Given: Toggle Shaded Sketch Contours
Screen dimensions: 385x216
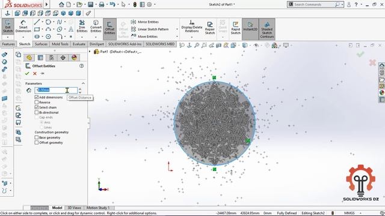Looking at the screenshot, I should (267, 29).
